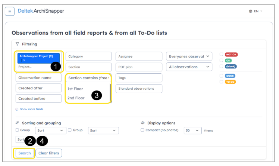The height and width of the screenshot is (166, 279).
Task: Expand the Everyones observations dropdown
Action: [x=189, y=56]
